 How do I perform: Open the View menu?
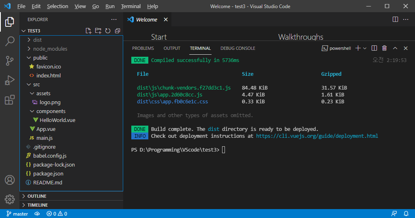tap(80, 6)
